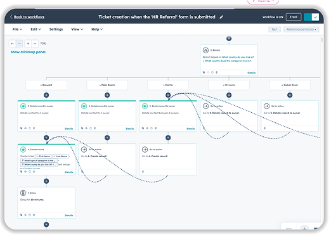The height and width of the screenshot is (237, 331).
Task: Zoom in with the plus button
Action: pyautogui.click(x=28, y=44)
